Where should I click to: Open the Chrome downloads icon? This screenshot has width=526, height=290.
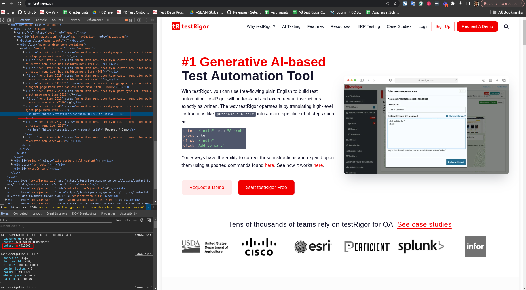pos(460,3)
